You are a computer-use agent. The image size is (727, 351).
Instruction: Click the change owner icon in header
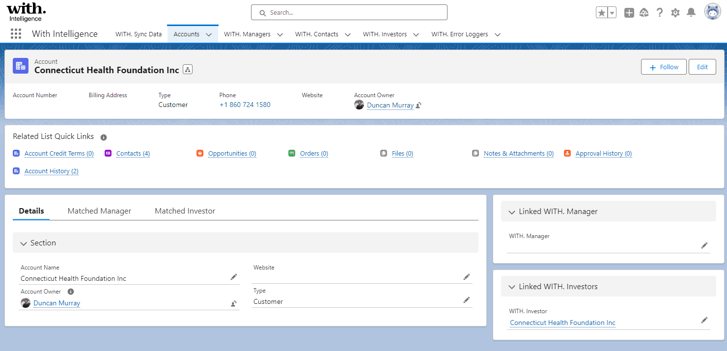coord(419,105)
